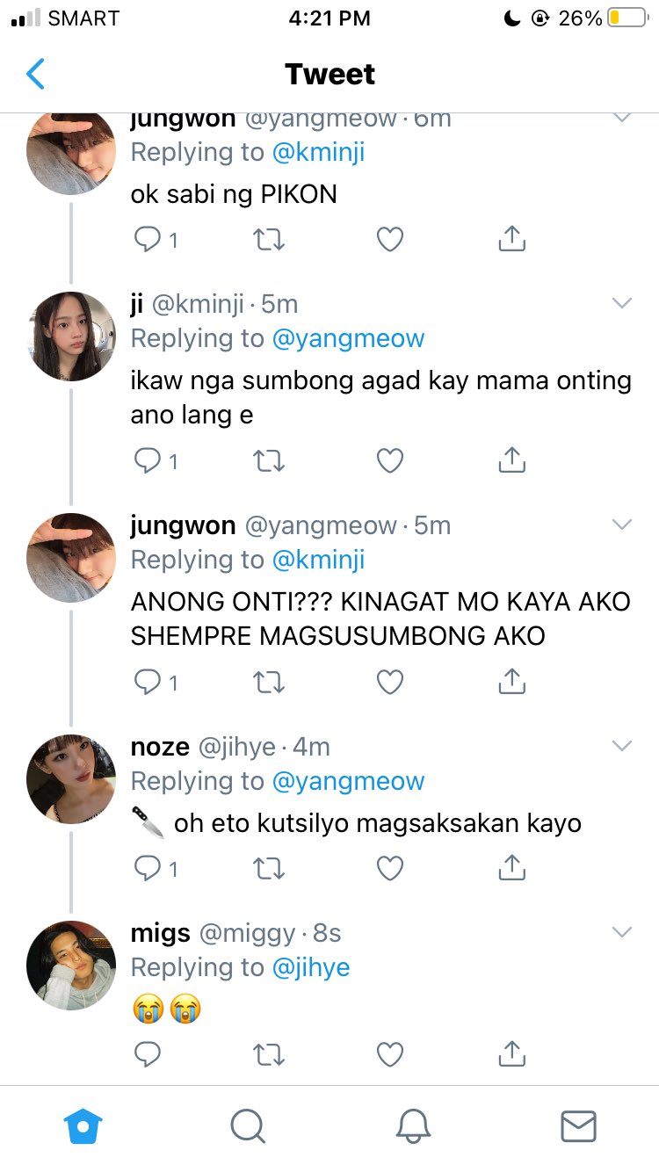Open chevron menu on migs's tweet
The image size is (659, 1172).
pyautogui.click(x=622, y=933)
